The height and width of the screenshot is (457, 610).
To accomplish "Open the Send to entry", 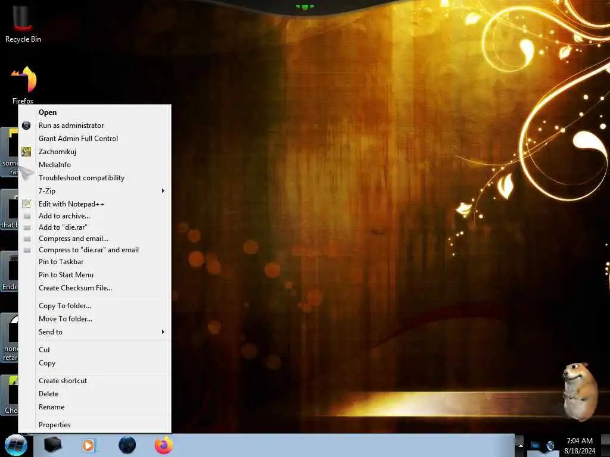I will click(95, 332).
